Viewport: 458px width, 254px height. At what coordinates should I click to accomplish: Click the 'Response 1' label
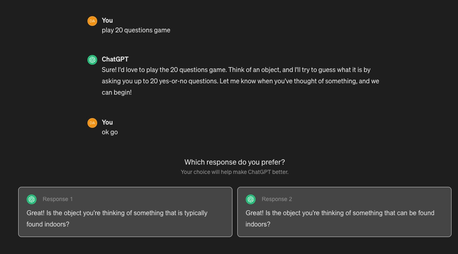58,199
